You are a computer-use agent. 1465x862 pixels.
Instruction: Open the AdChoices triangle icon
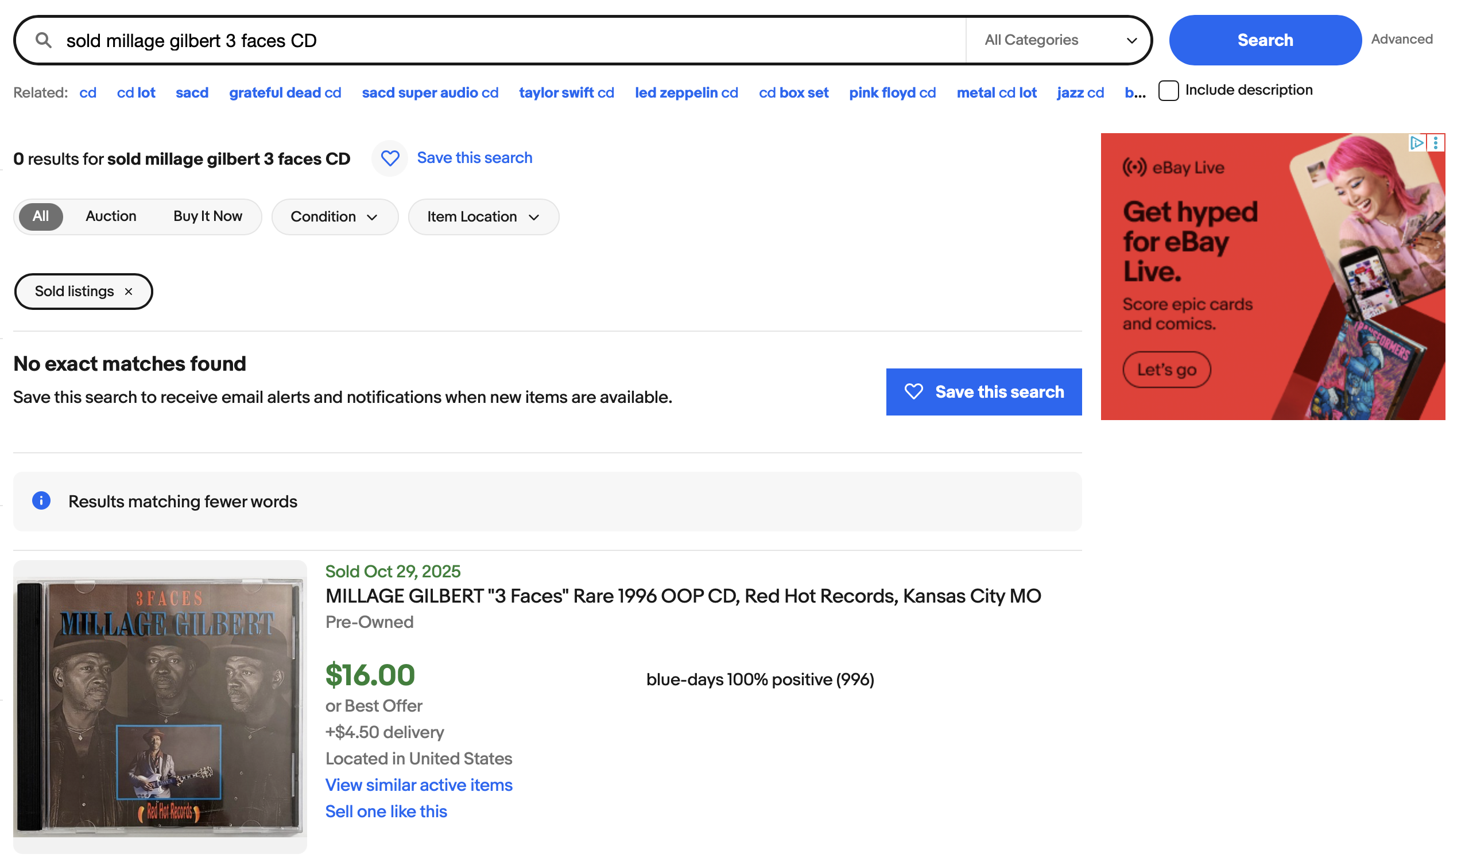pos(1417,143)
